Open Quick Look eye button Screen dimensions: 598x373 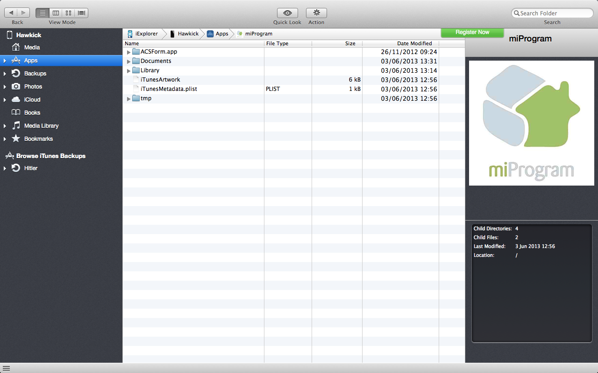tap(287, 13)
